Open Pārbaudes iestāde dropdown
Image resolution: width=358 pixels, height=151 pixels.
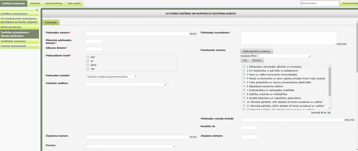coord(112,77)
